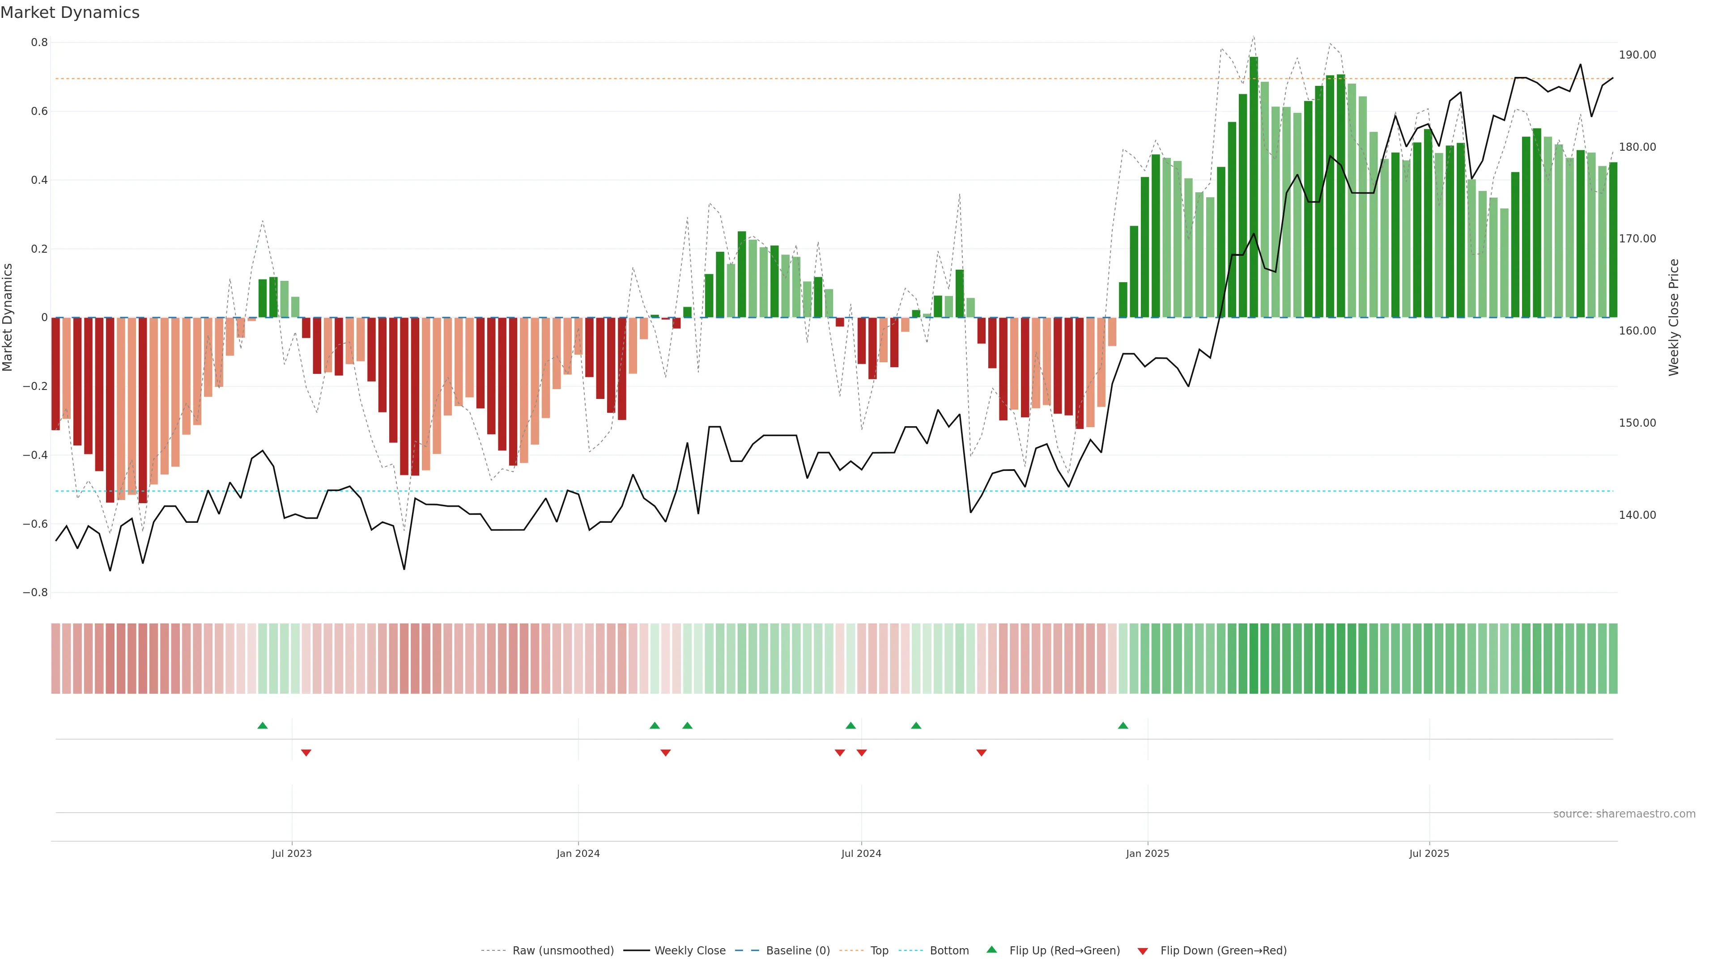Click the Market Dynamics chart title
Viewport: 1718px width, 966px height.
tap(70, 13)
